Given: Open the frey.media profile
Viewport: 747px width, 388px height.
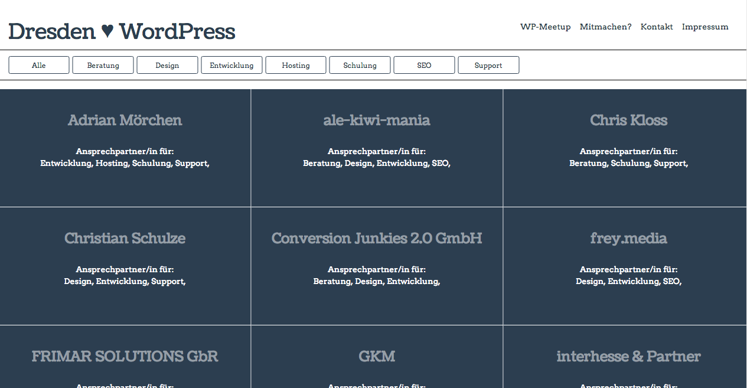Looking at the screenshot, I should point(628,238).
